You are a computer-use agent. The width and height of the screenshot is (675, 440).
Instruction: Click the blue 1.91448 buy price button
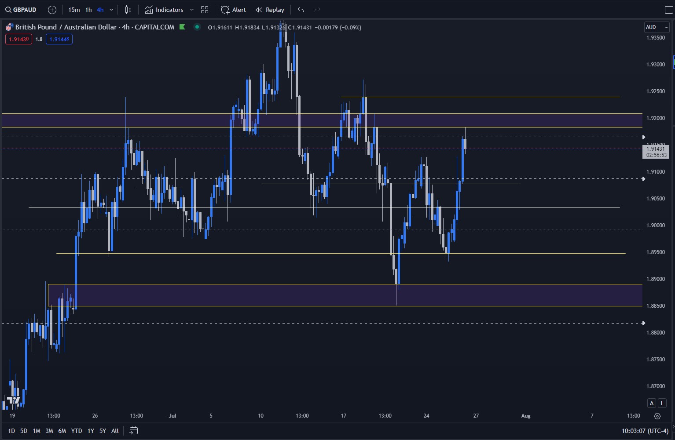click(x=59, y=39)
